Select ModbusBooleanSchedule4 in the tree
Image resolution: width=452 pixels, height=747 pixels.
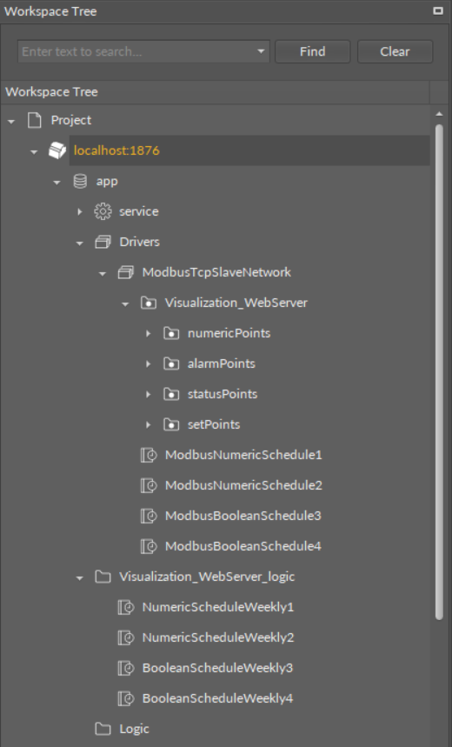click(243, 546)
